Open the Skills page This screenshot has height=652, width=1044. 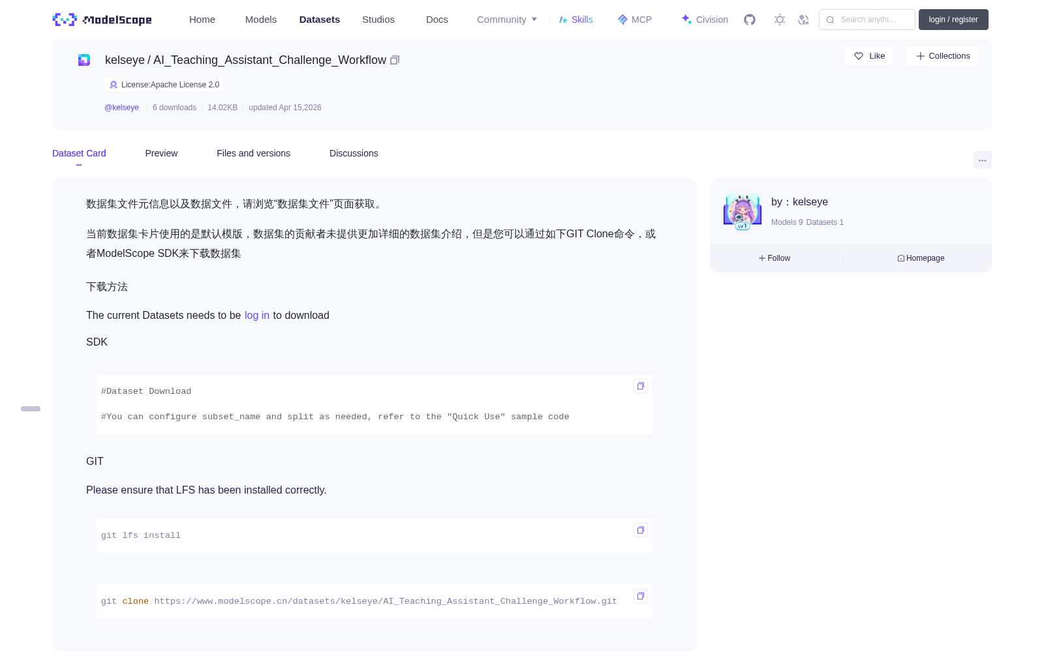pos(576,20)
